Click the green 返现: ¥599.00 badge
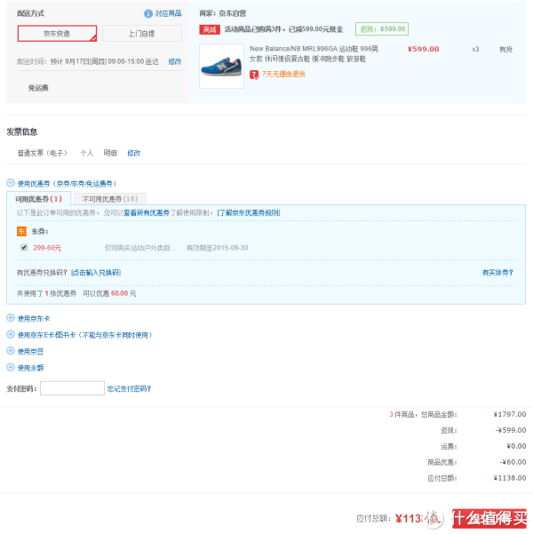Image resolution: width=533 pixels, height=534 pixels. click(382, 29)
